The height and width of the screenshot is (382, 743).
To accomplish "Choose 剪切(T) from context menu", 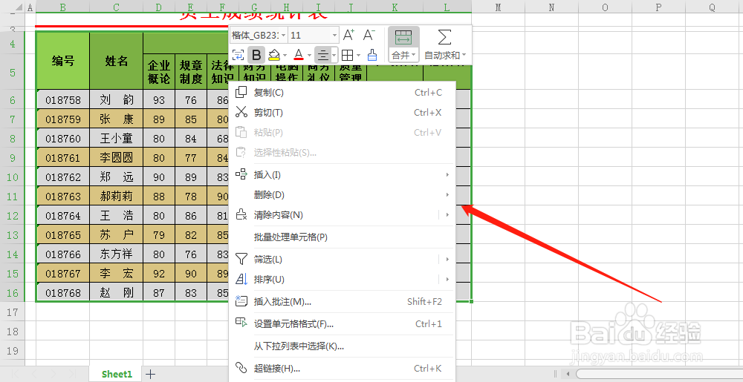I will pyautogui.click(x=342, y=113).
